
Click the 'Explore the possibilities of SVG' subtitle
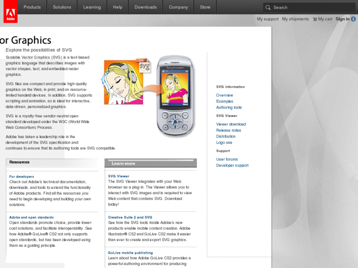(39, 50)
